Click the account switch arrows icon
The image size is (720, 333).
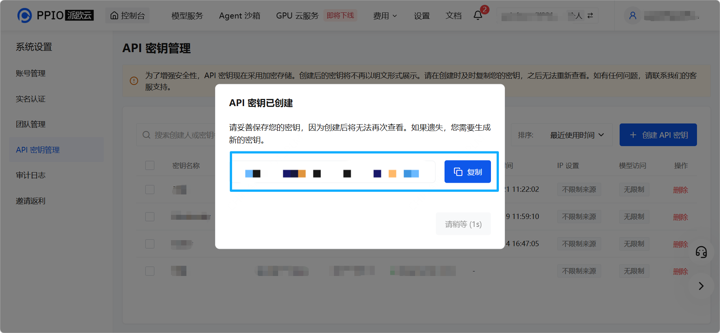[x=590, y=15]
